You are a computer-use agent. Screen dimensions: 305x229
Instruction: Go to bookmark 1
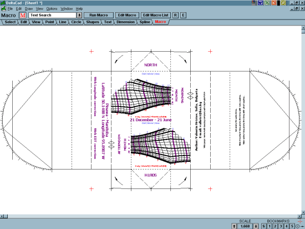point(270,226)
